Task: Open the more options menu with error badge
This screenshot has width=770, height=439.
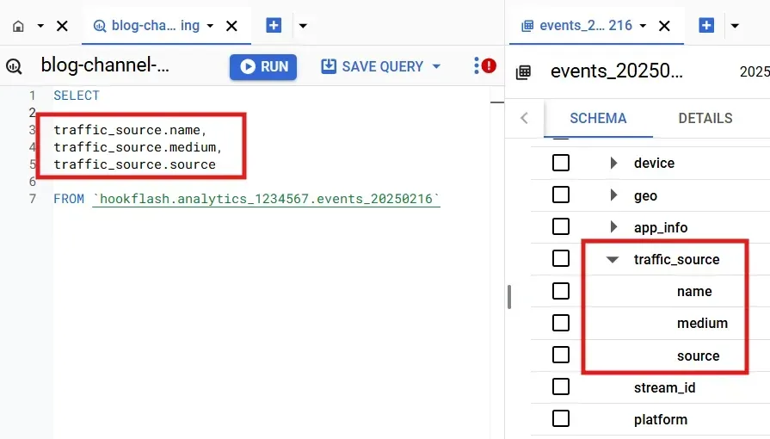Action: click(x=484, y=66)
